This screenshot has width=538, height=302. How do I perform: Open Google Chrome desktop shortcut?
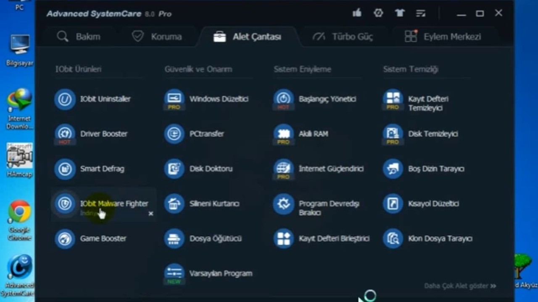point(19,221)
